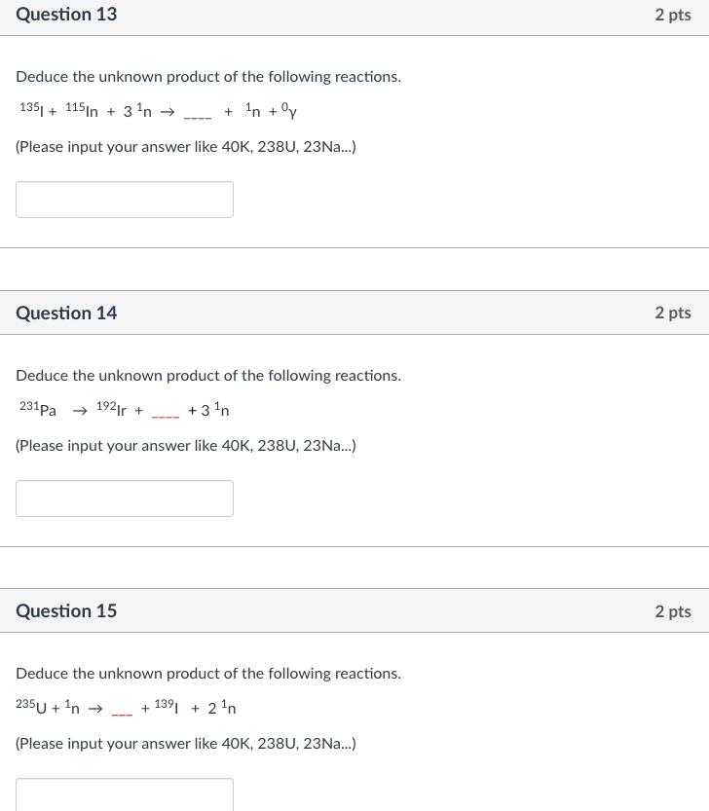Select the blank in the 231Pa reaction
Image resolution: width=709 pixels, height=811 pixels.
tap(166, 411)
